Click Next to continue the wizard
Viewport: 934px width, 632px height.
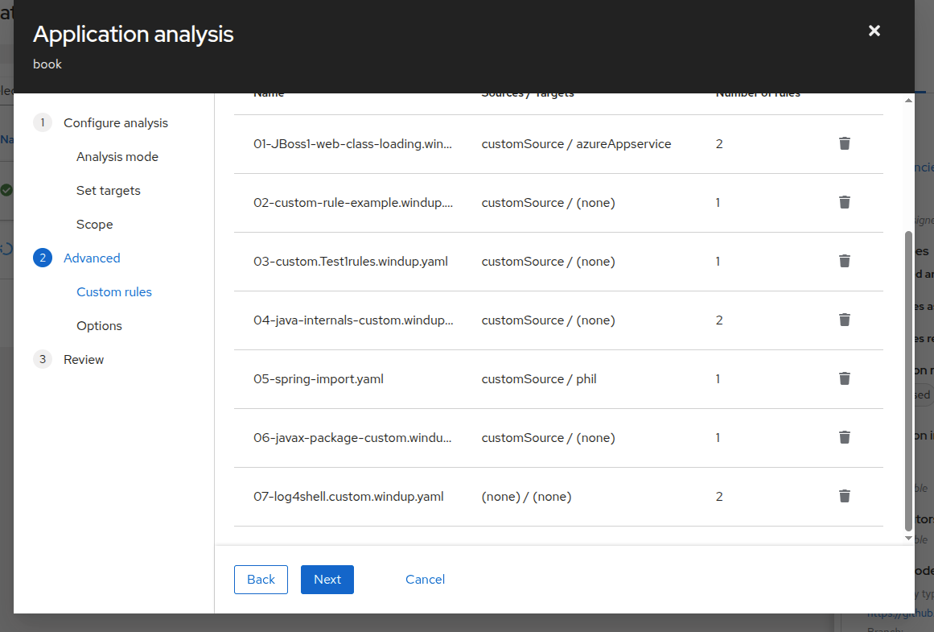(x=327, y=580)
